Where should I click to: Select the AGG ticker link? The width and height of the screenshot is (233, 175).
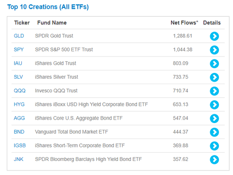tap(19, 118)
